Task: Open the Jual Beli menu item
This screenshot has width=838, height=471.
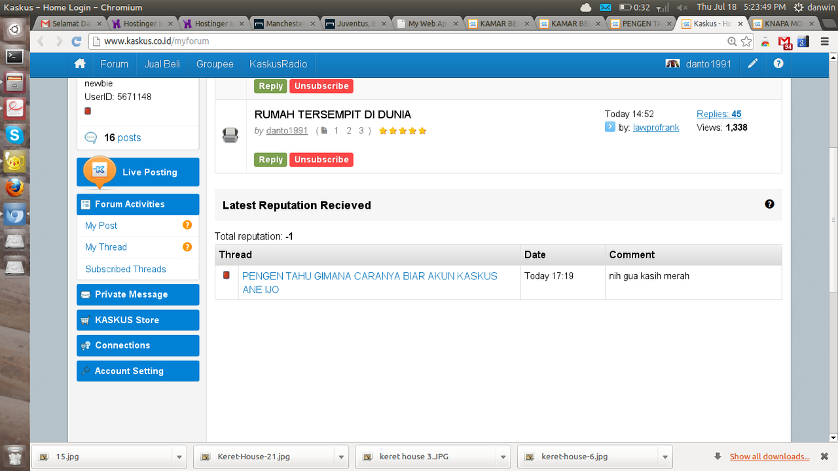Action: coord(162,64)
